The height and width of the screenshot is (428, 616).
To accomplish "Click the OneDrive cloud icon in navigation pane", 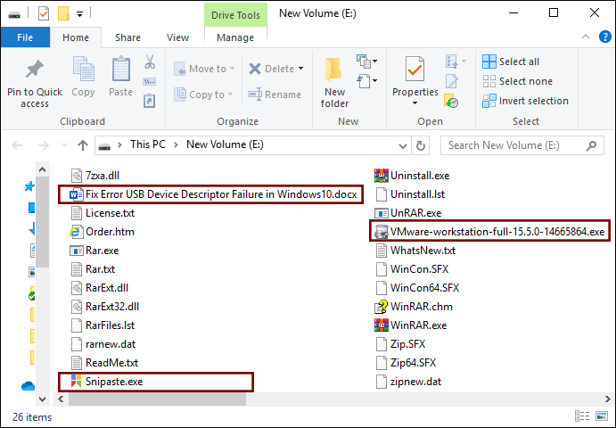I will (x=28, y=386).
